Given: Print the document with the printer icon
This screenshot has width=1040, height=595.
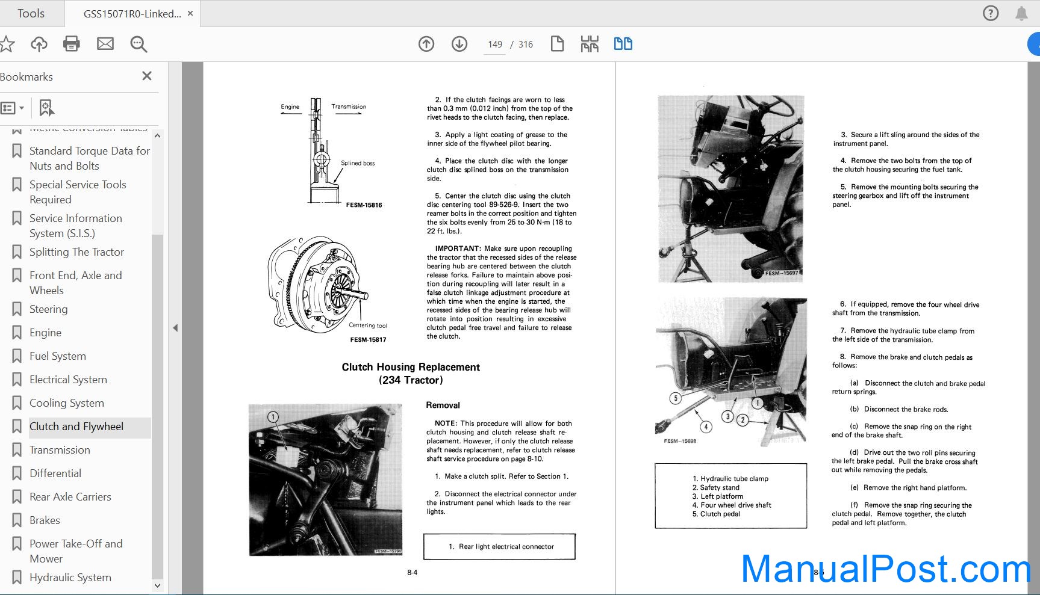Looking at the screenshot, I should pyautogui.click(x=72, y=43).
